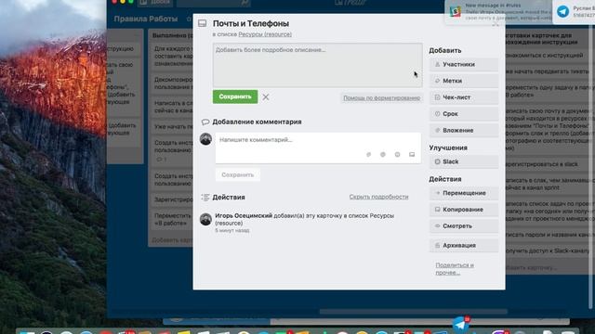Click Скрыть подробности link
The image size is (595, 334).
[x=378, y=197]
